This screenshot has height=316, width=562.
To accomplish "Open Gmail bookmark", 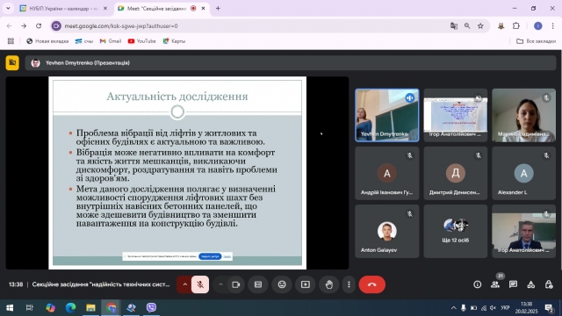I will pos(111,41).
